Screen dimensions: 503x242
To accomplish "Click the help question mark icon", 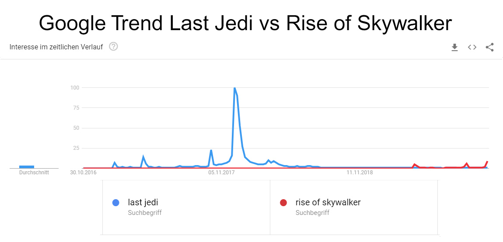I will coord(113,47).
